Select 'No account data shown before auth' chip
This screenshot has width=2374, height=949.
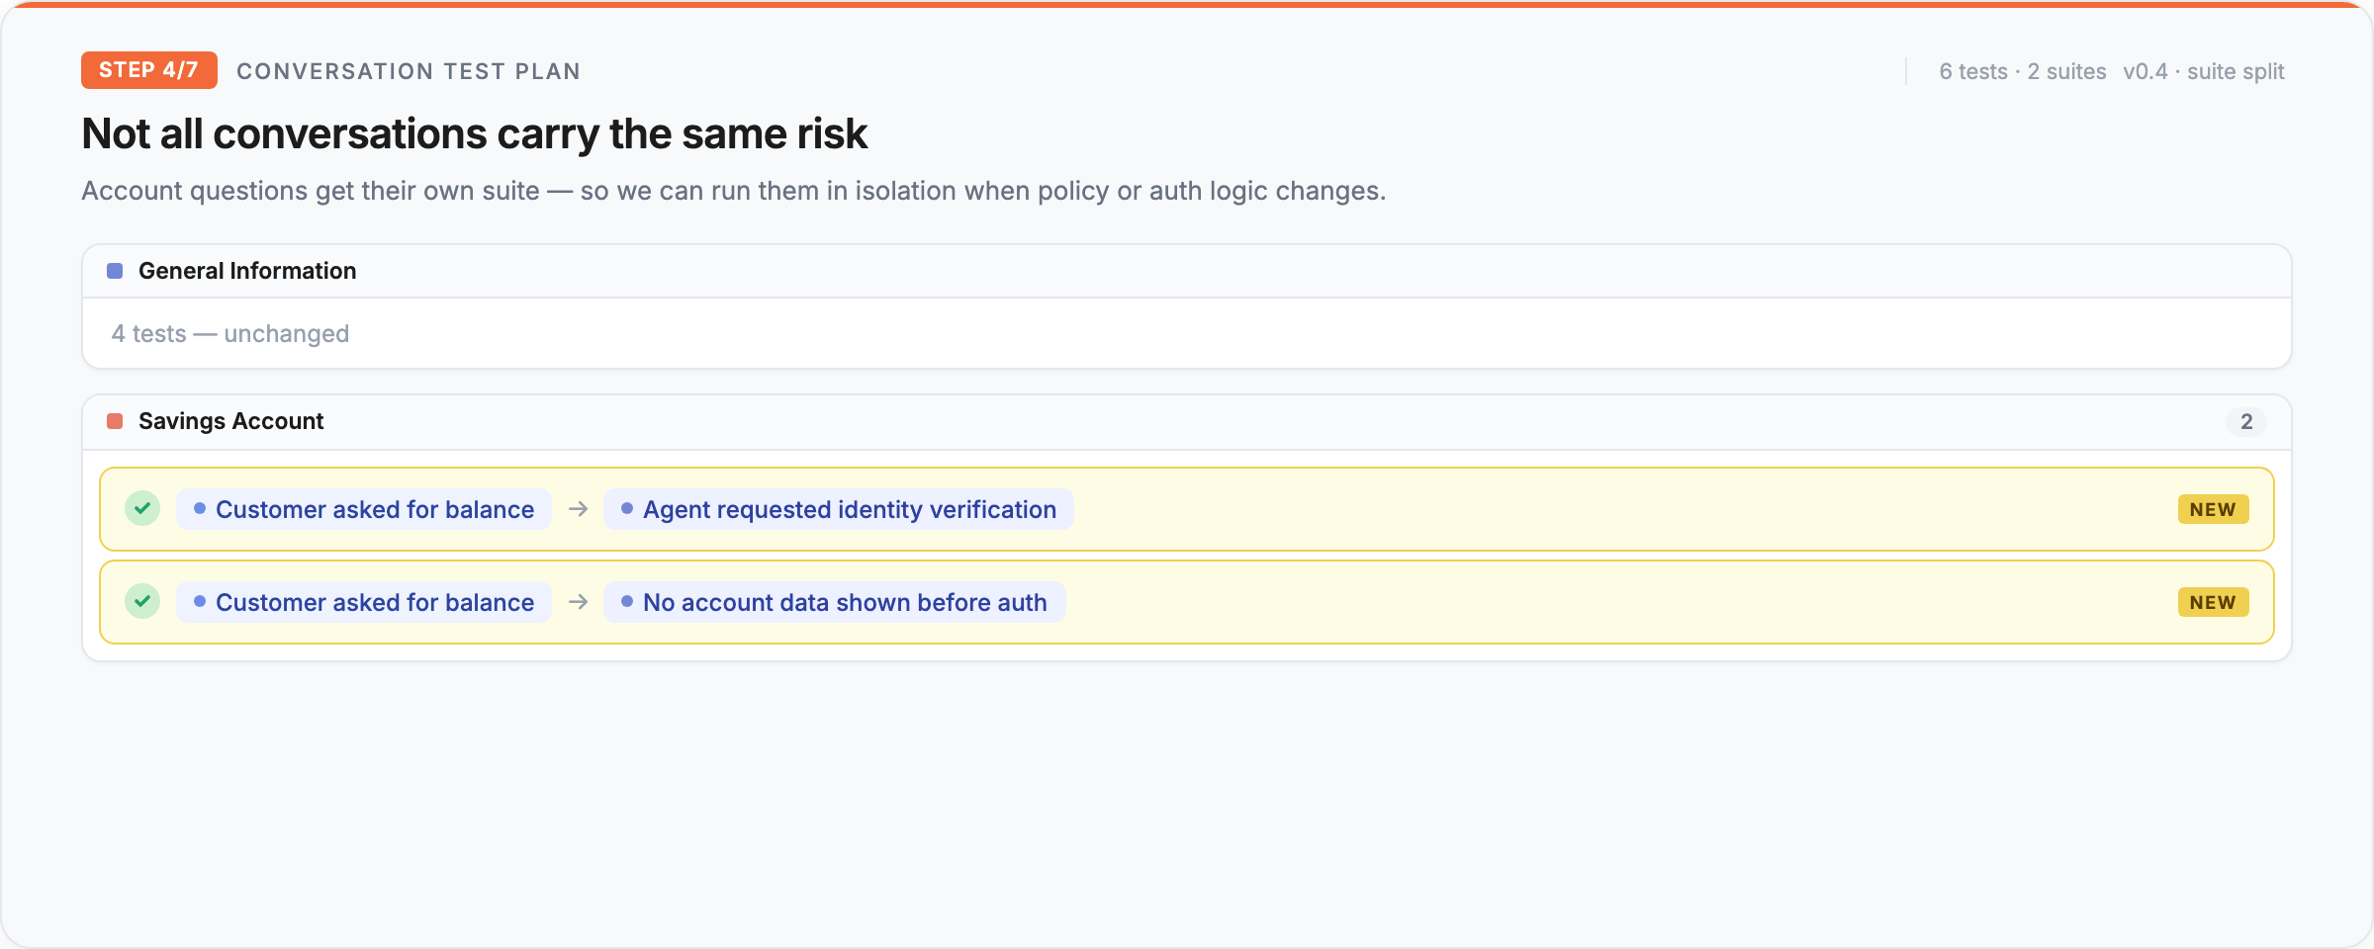coord(834,602)
